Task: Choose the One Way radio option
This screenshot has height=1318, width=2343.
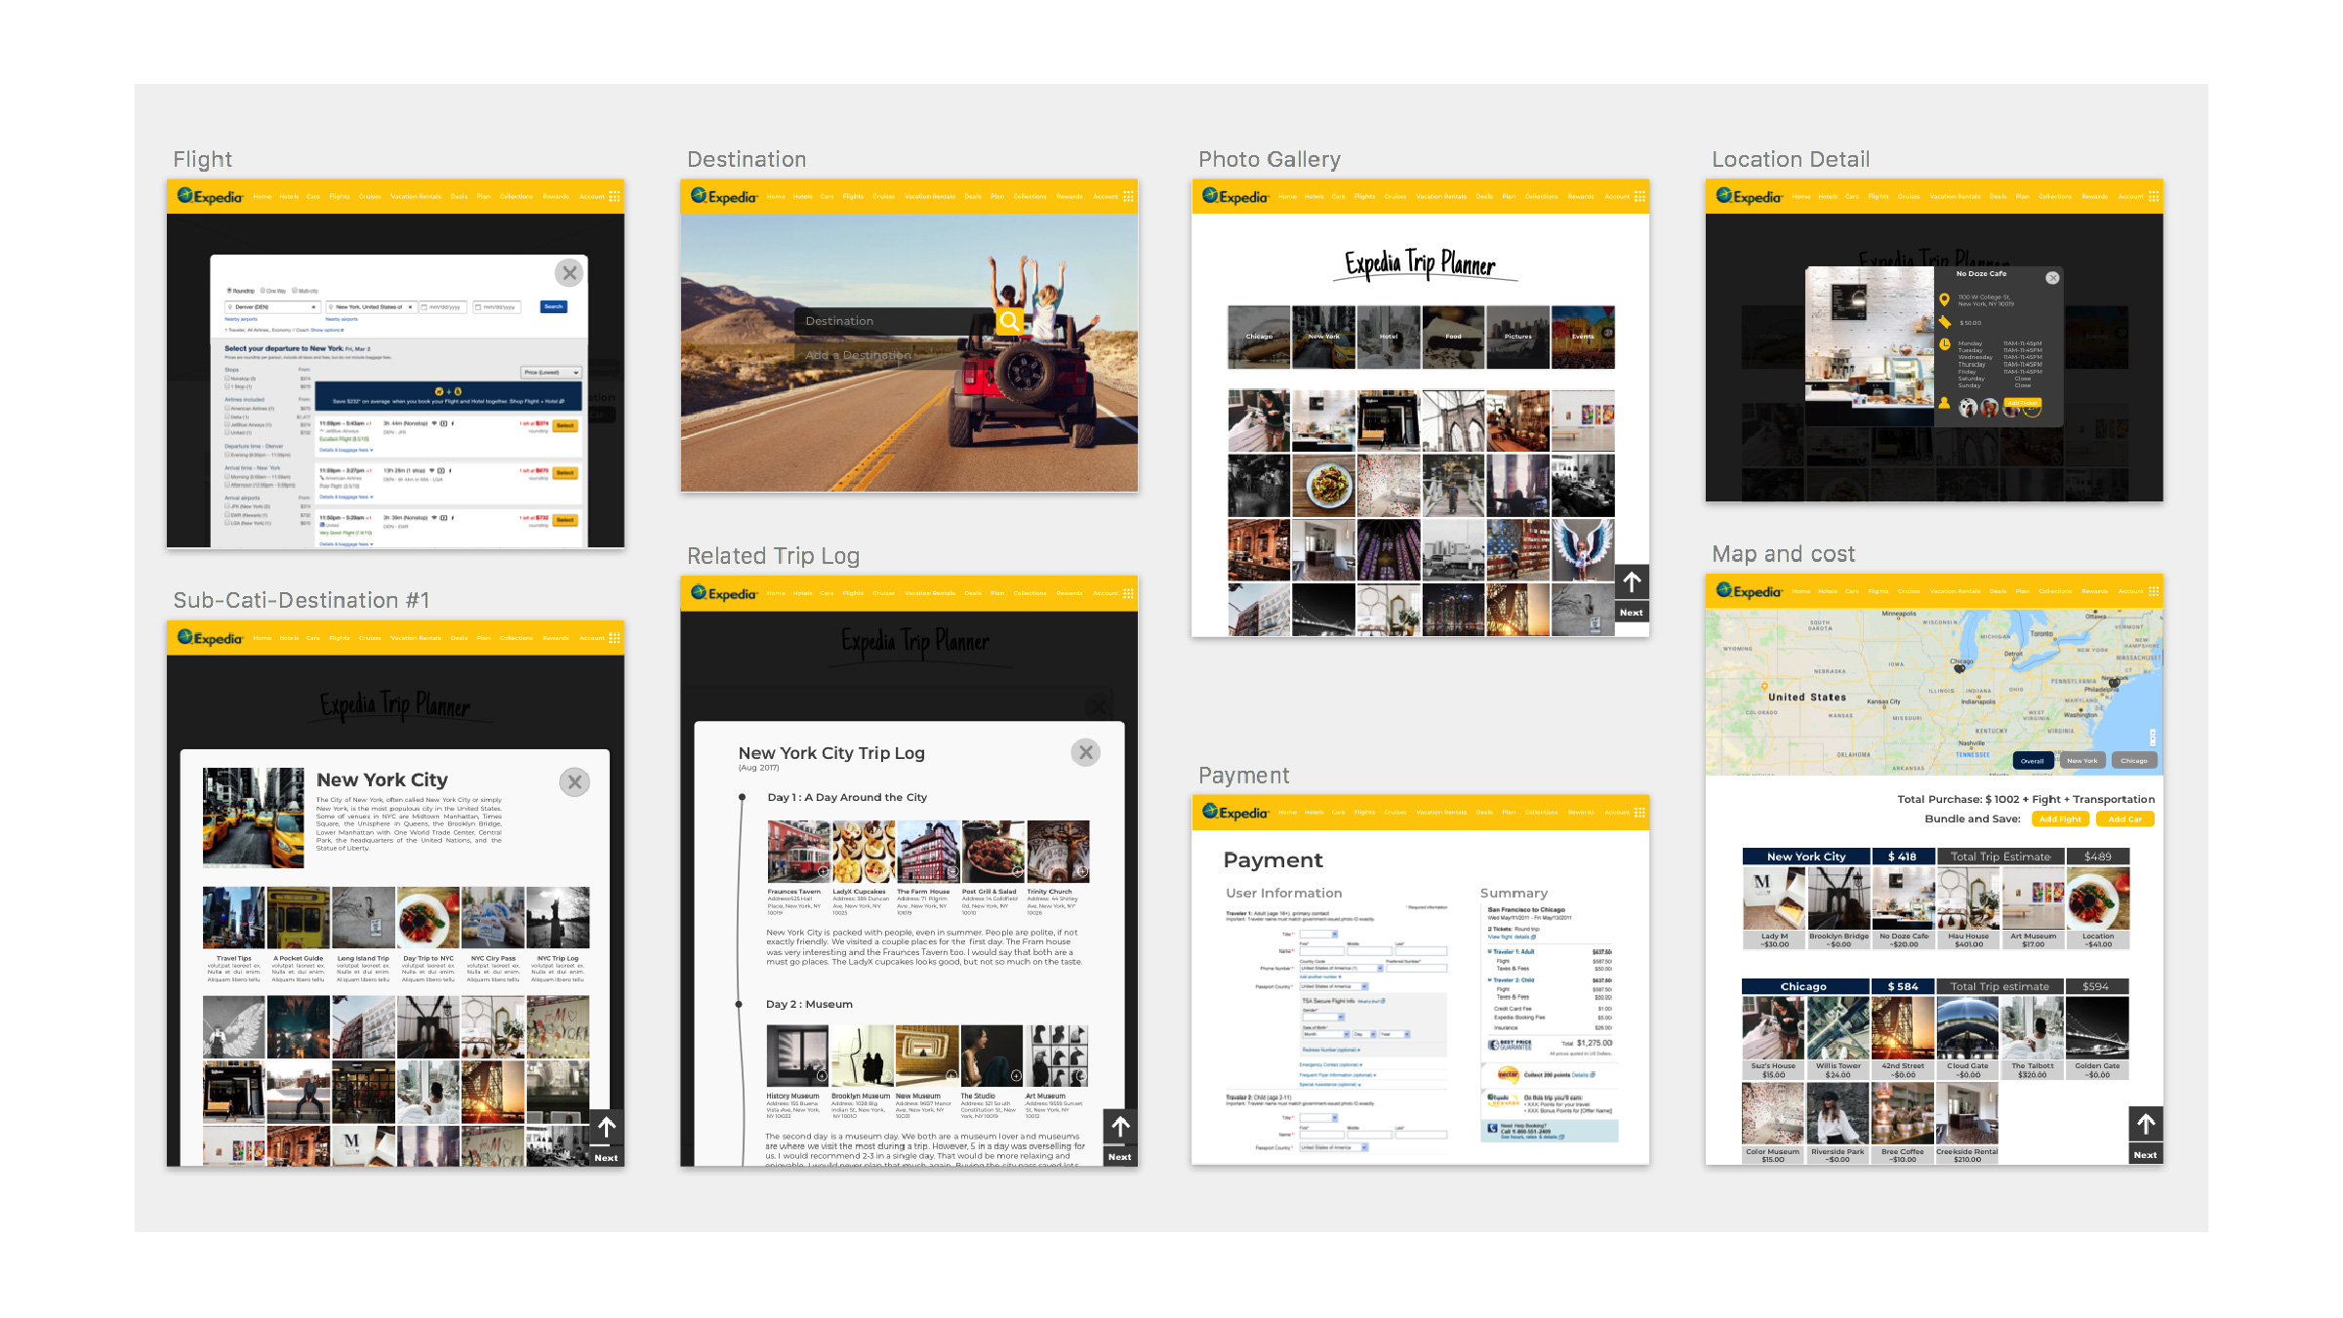Action: coord(273,291)
